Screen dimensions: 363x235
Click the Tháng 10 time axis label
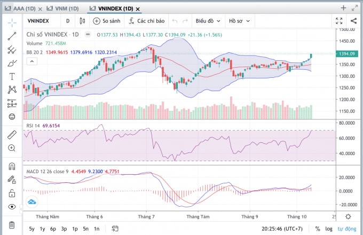tap(297, 217)
